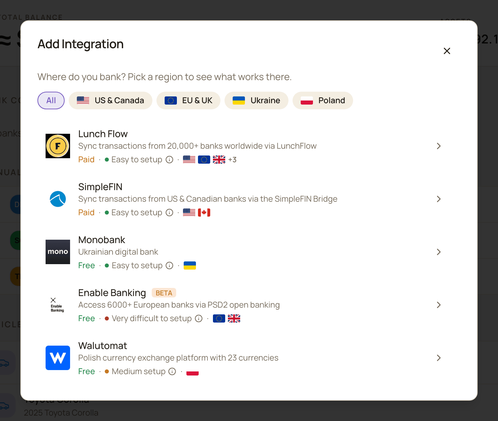Click the Canada flag in SimpleFIN row

[204, 213]
